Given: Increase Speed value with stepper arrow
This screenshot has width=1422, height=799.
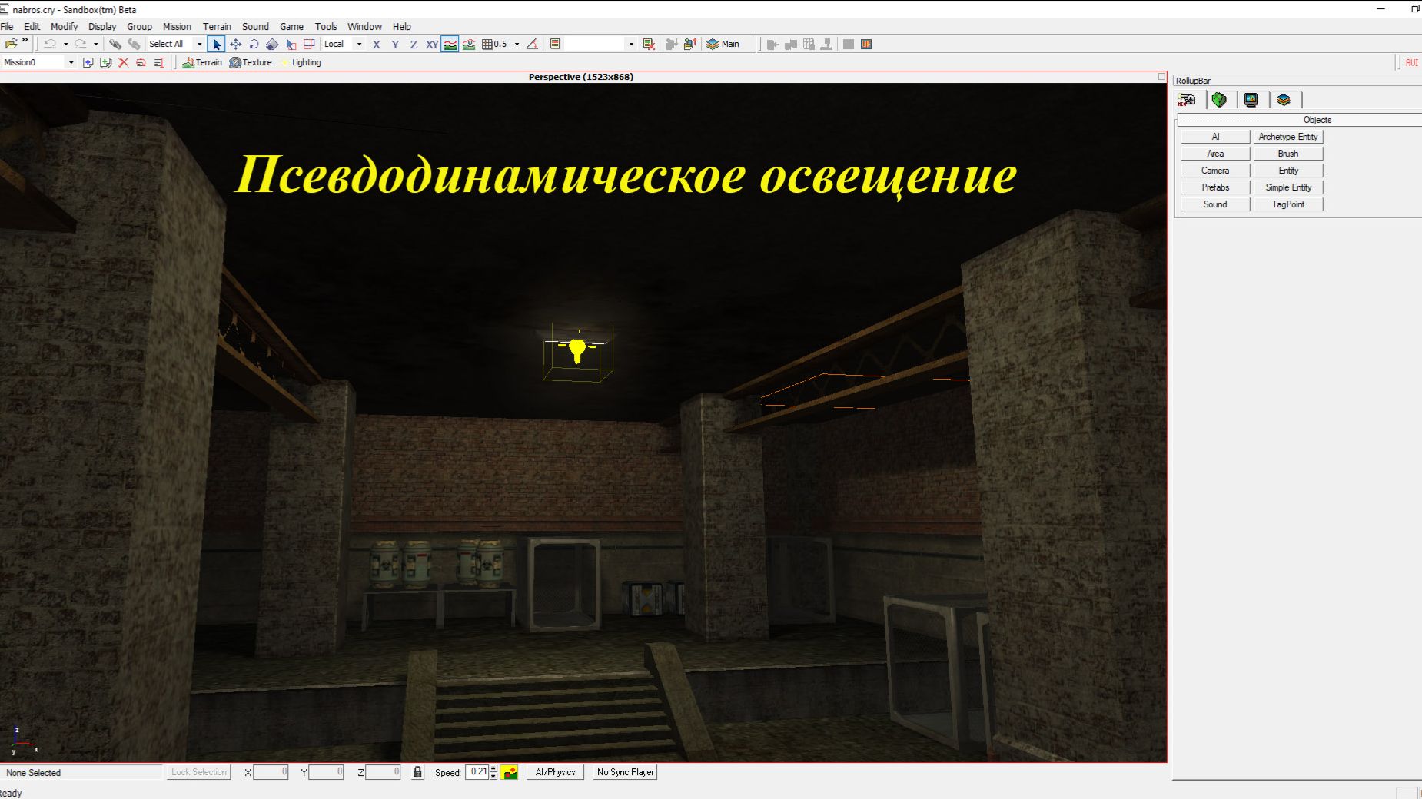Looking at the screenshot, I should 491,769.
